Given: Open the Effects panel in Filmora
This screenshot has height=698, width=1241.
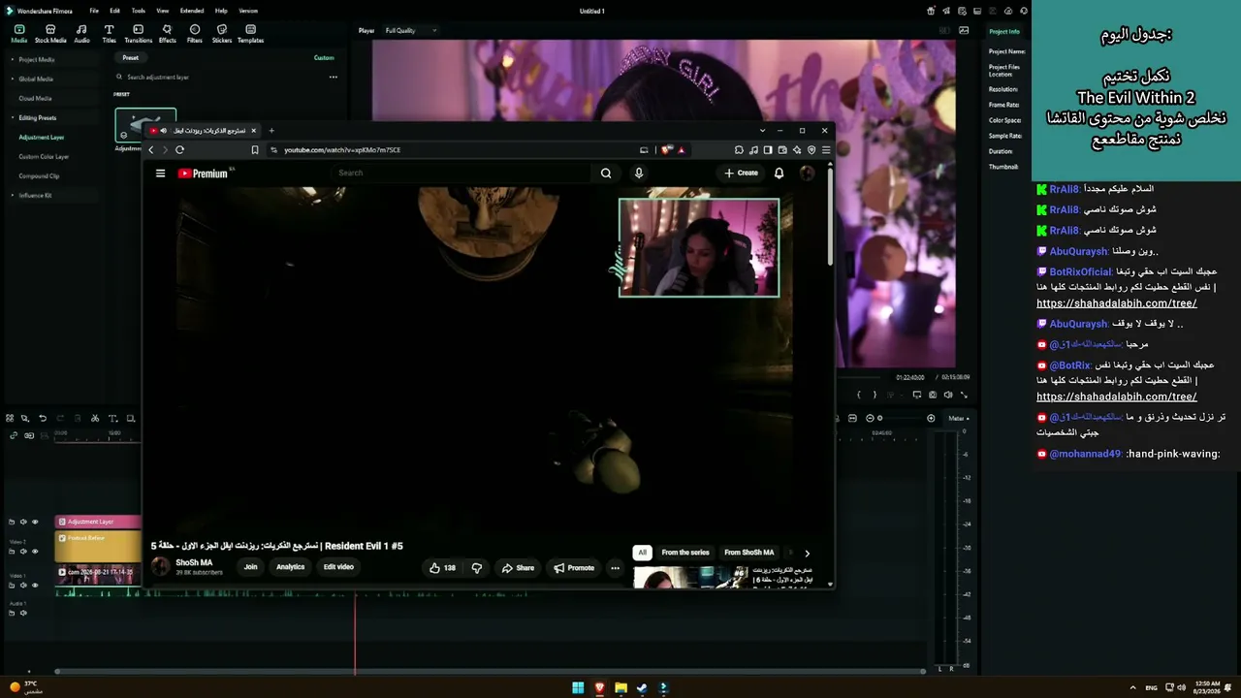Looking at the screenshot, I should tap(167, 34).
